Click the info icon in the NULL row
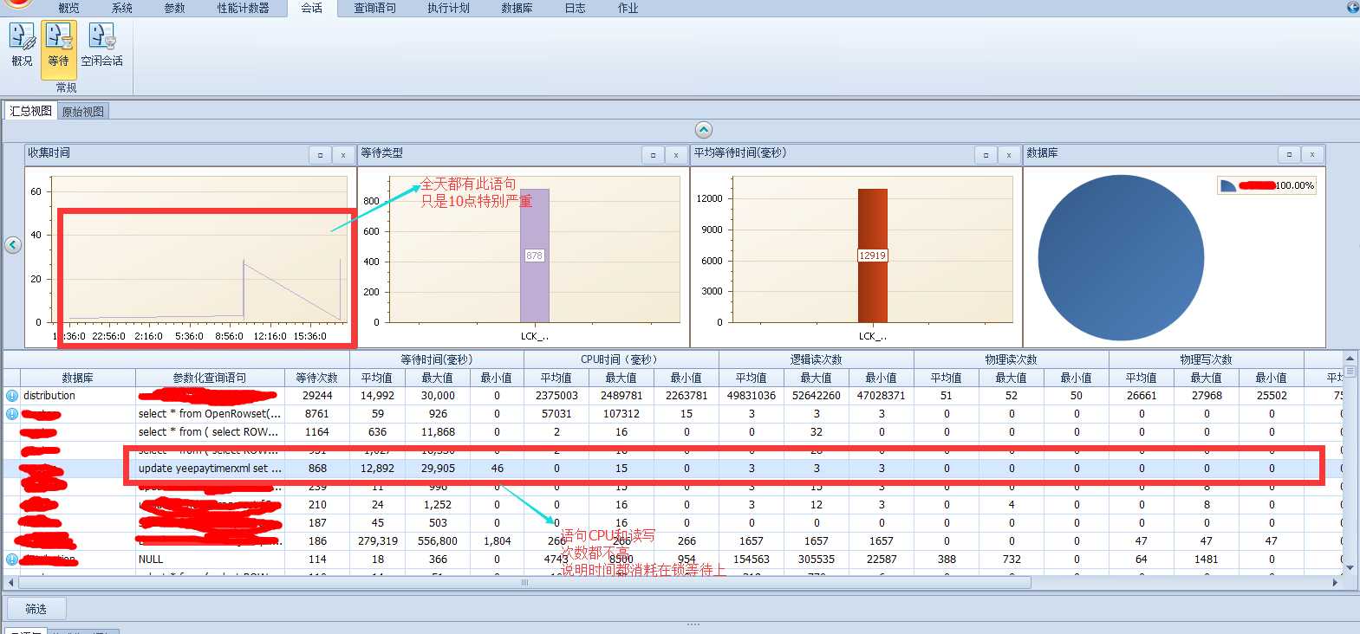 click(12, 560)
